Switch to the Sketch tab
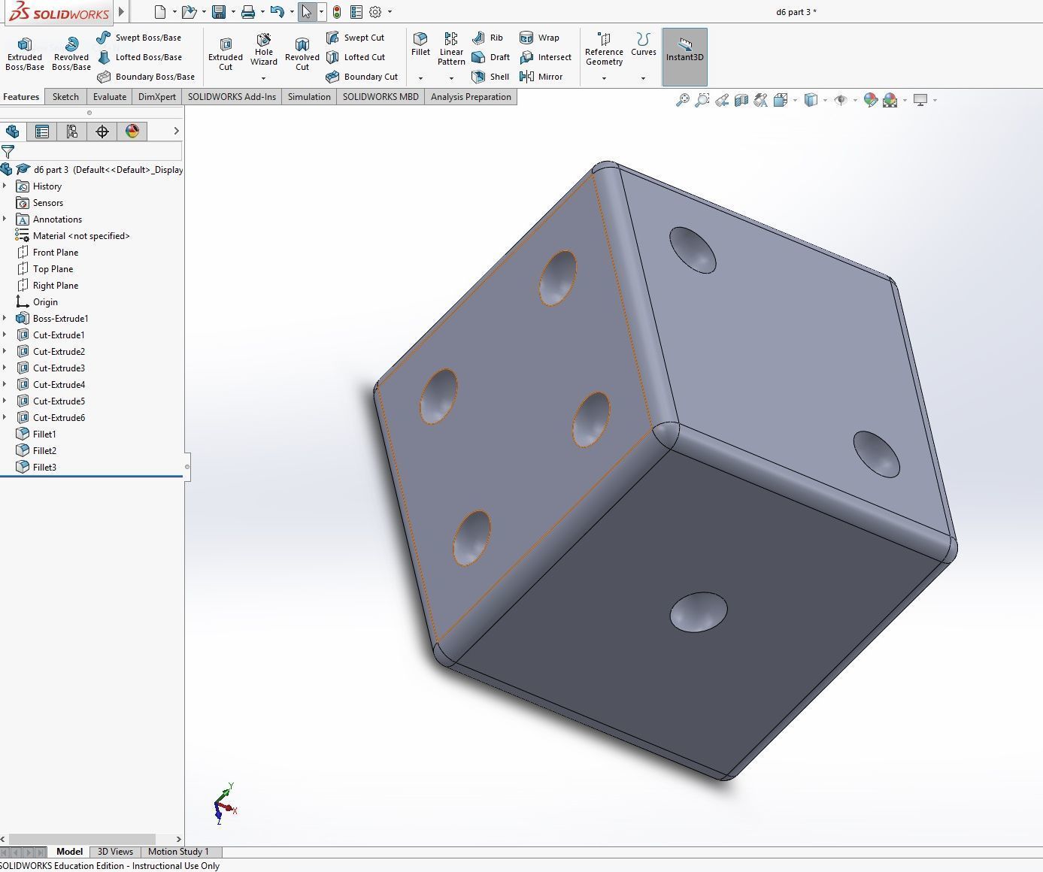 [65, 96]
